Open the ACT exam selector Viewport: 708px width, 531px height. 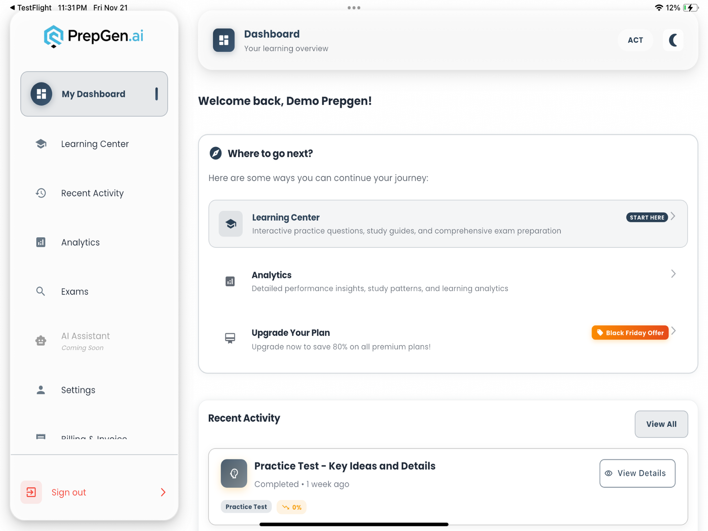click(635, 40)
